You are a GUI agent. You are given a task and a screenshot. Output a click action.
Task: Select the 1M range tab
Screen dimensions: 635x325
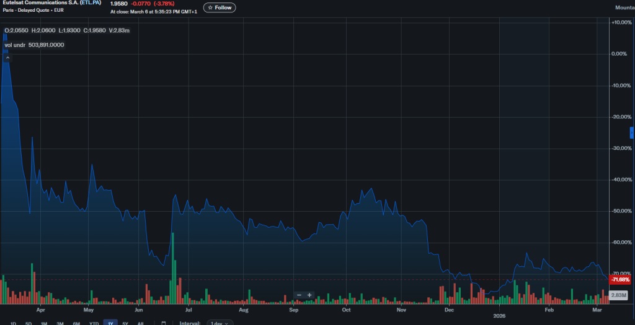(44, 323)
